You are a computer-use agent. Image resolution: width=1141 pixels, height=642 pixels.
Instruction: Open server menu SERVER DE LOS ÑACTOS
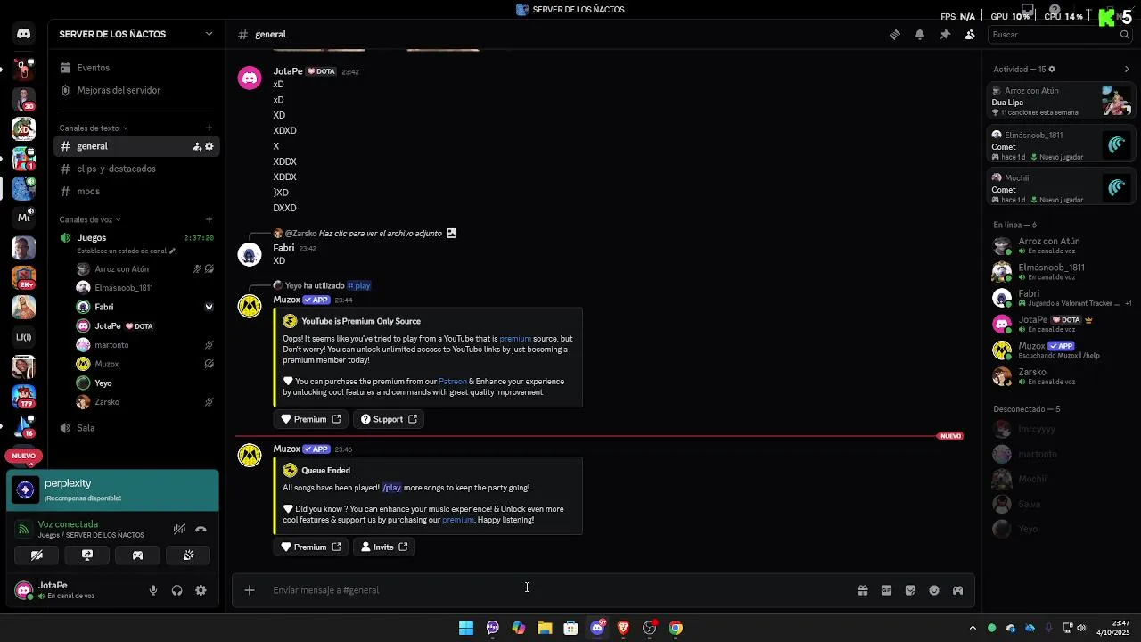tap(136, 34)
